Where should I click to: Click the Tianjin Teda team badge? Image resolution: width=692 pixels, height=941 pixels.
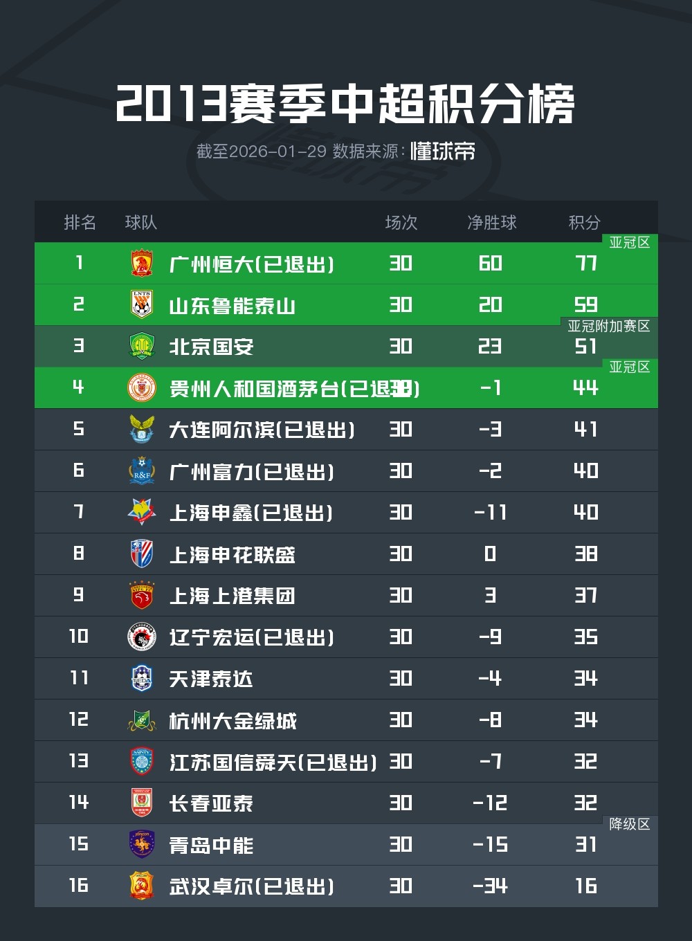click(142, 679)
